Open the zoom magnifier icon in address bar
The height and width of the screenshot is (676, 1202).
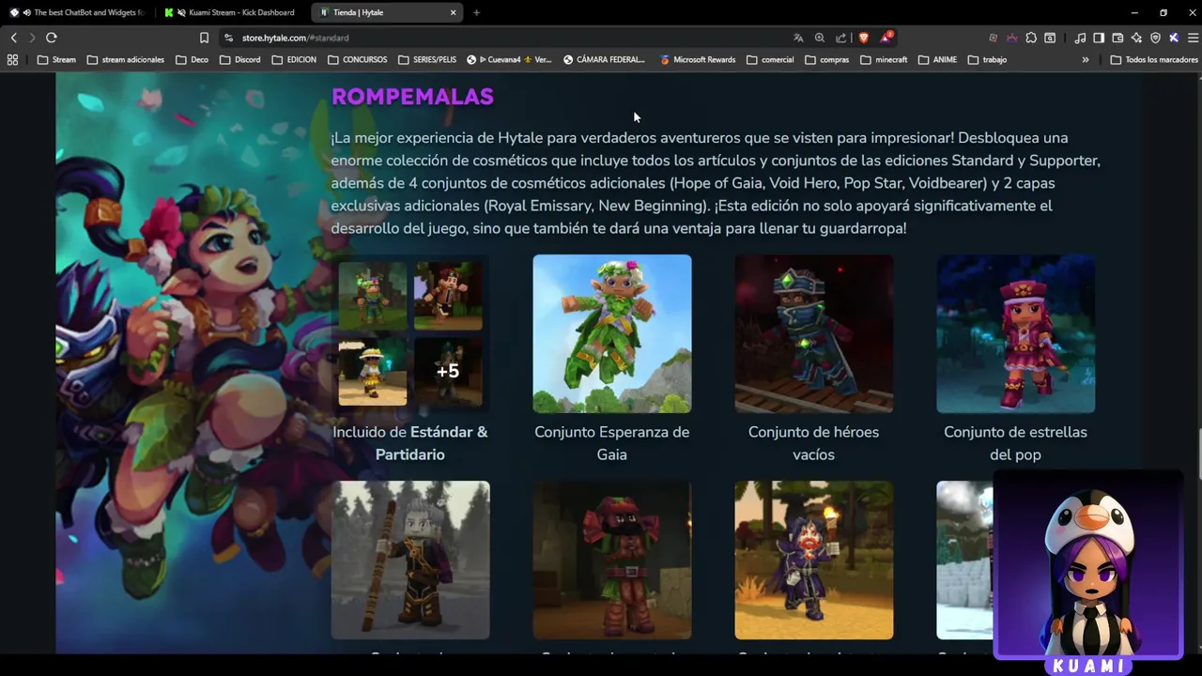[820, 38]
